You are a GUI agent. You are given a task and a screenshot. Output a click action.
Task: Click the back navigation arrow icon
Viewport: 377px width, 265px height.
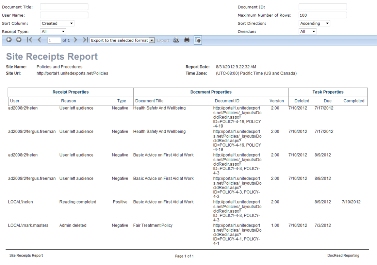9,40
